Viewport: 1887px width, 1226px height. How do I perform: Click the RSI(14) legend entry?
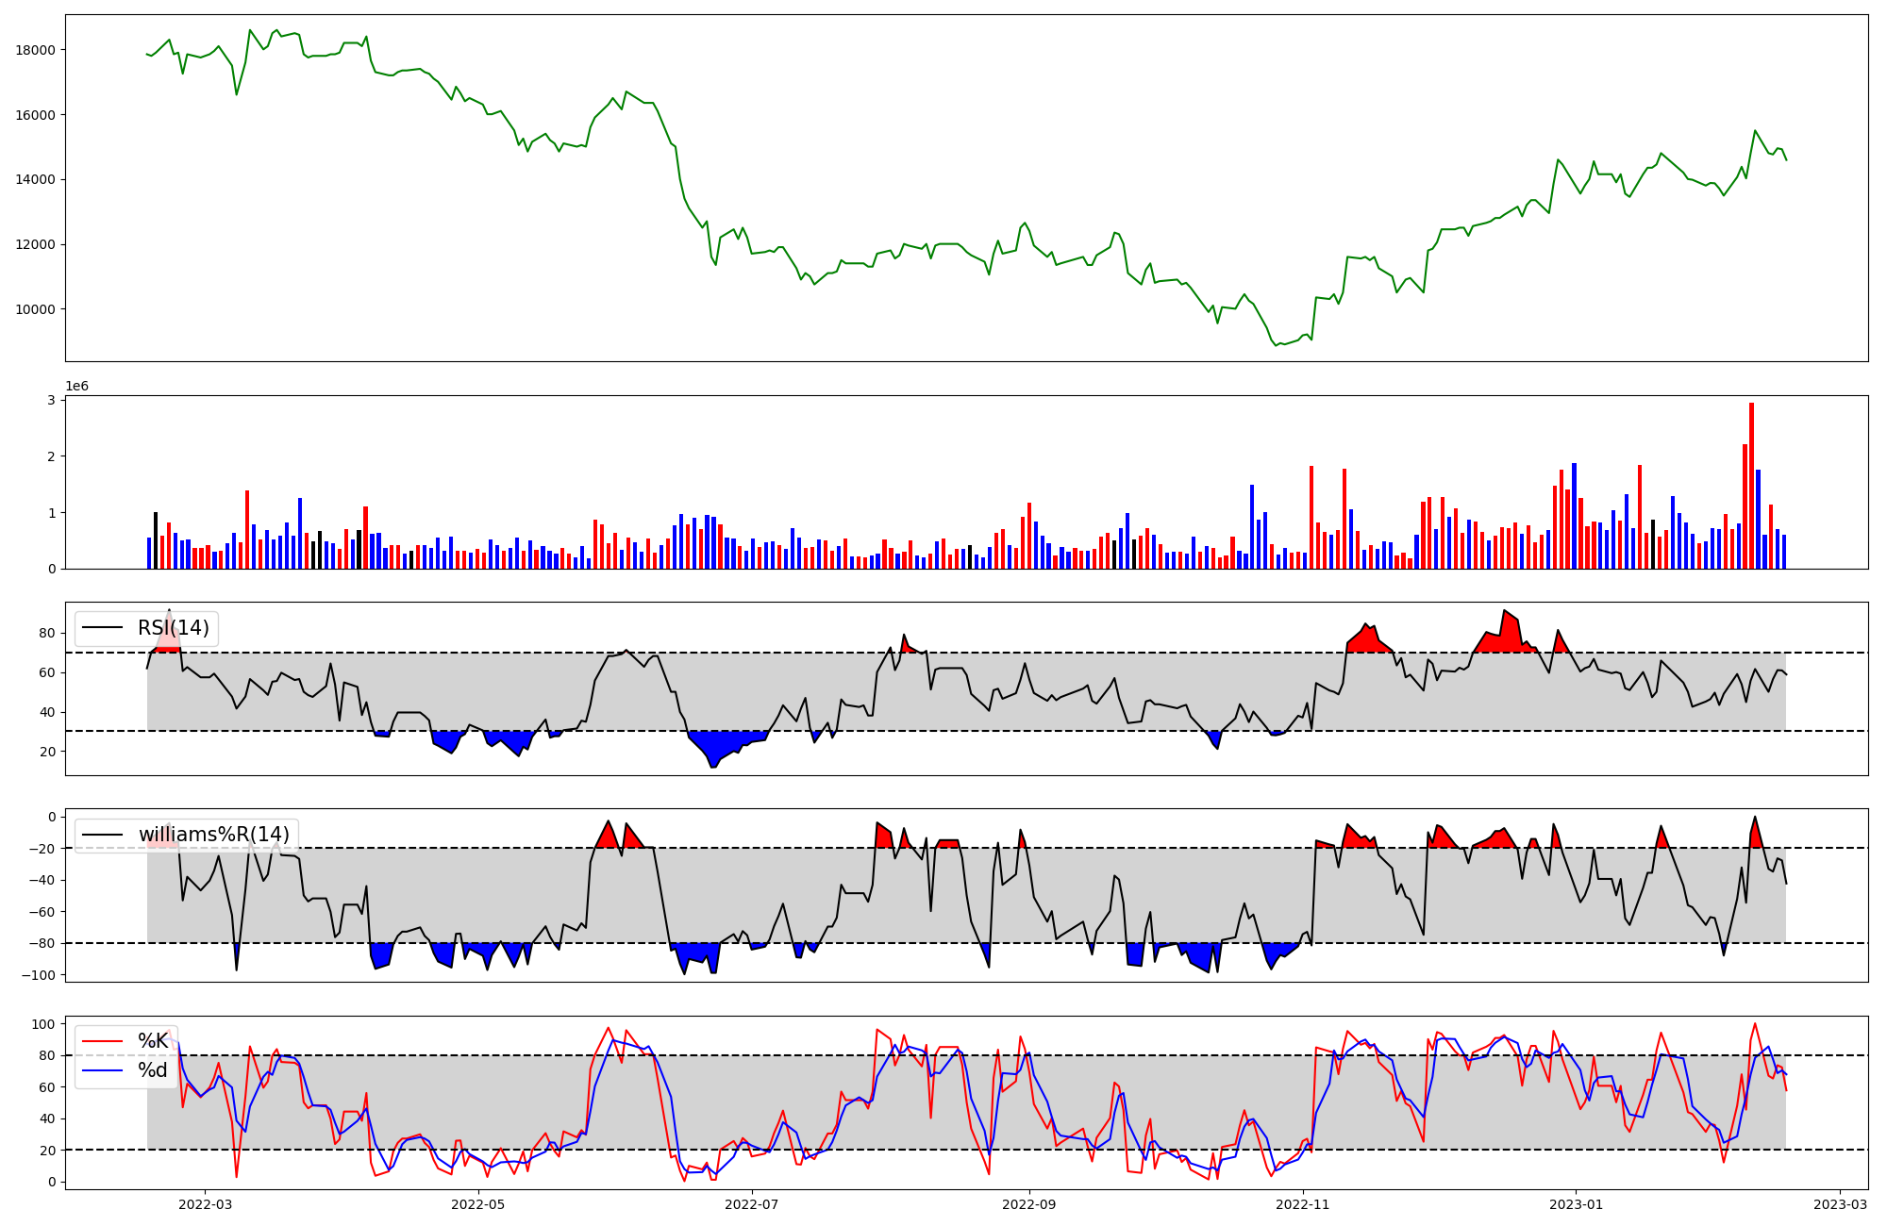tap(173, 628)
